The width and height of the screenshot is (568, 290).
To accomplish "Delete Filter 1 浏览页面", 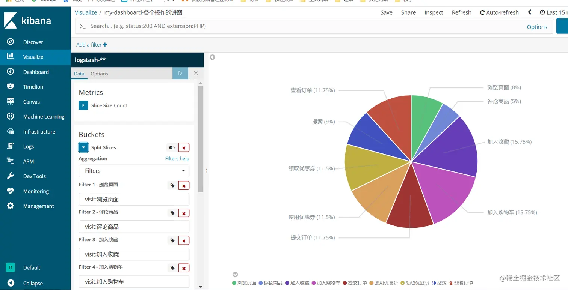I will pos(184,185).
